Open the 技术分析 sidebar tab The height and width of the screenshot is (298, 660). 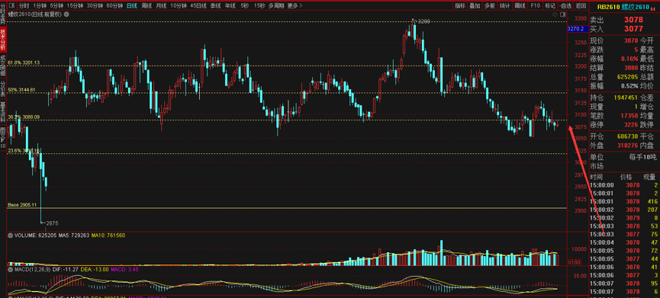(x=3, y=39)
